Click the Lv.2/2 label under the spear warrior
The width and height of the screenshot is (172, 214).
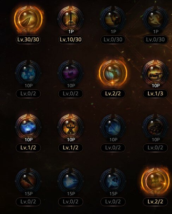[113, 94]
